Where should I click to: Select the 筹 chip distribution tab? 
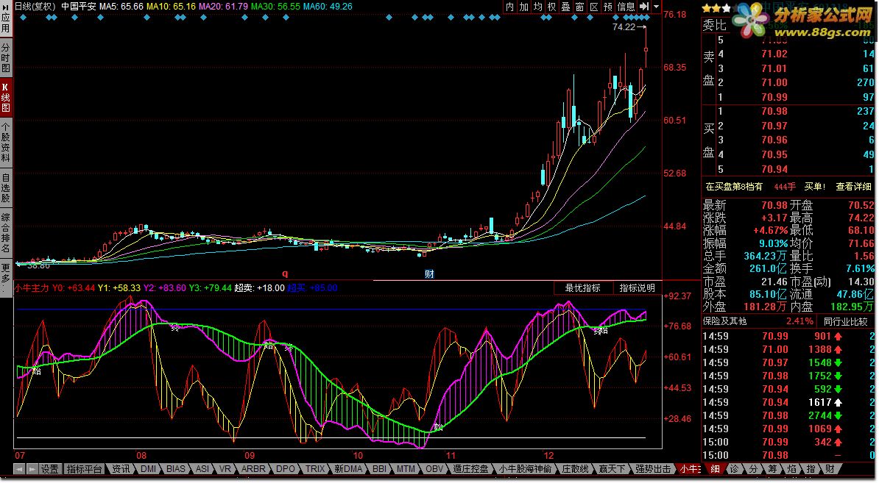(772, 469)
